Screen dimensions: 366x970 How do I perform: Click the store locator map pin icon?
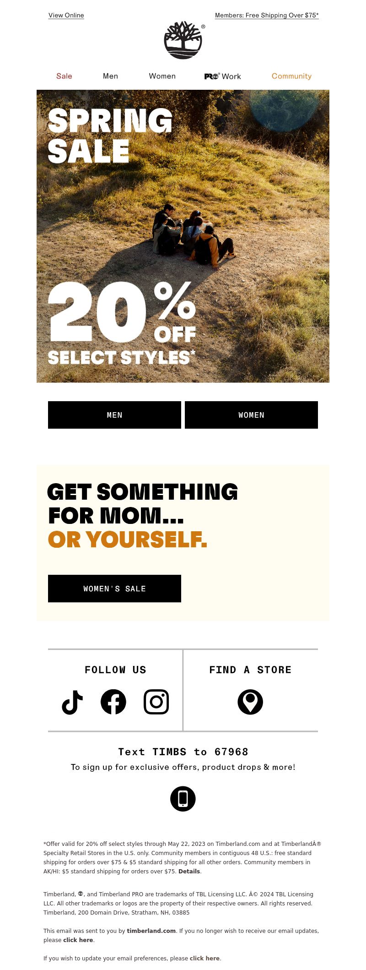[250, 702]
